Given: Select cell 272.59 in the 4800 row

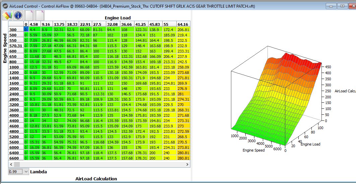Looking at the screenshot, I should tap(183, 131).
